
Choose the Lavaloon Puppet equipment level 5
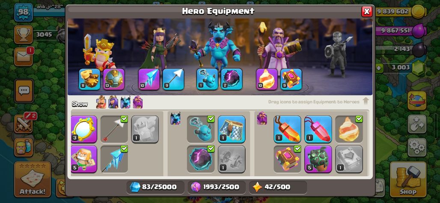318,158
